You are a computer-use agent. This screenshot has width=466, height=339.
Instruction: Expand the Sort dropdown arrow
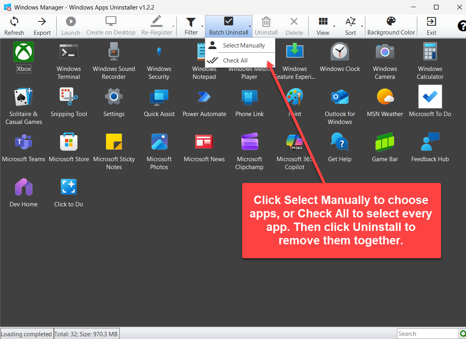(x=362, y=26)
